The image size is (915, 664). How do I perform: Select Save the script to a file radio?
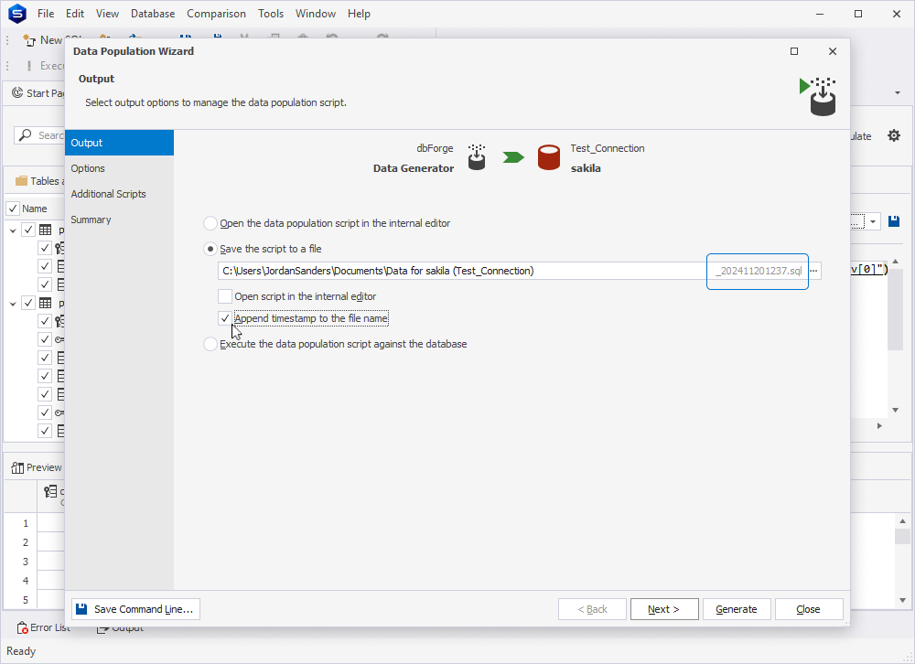point(210,249)
